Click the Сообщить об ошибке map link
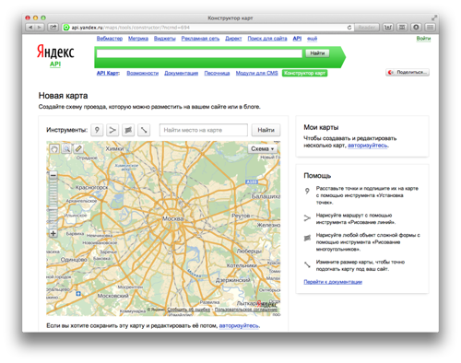The width and height of the screenshot is (461, 363). click(189, 310)
